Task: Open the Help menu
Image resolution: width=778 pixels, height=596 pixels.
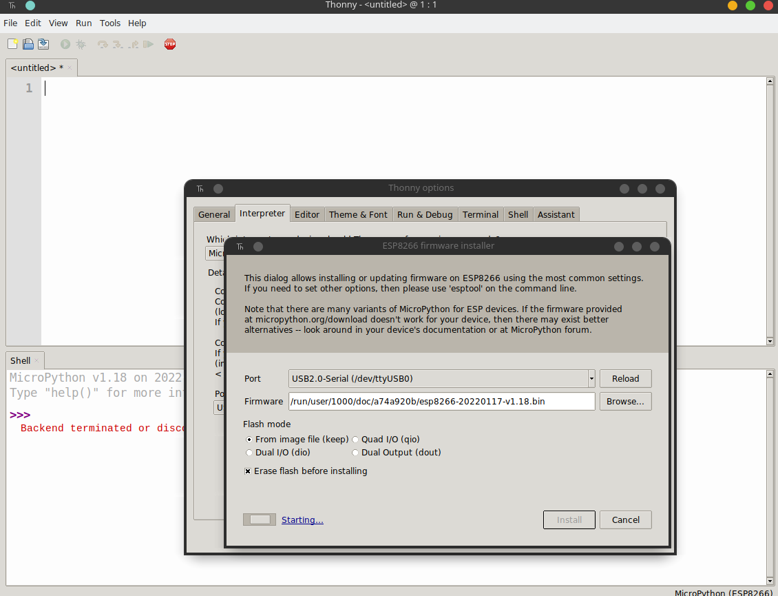Action: point(137,23)
